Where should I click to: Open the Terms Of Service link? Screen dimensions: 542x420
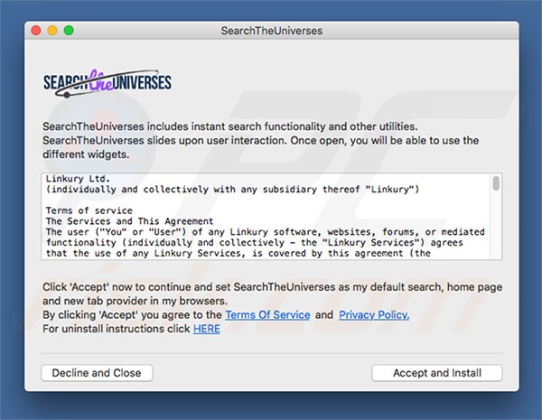click(x=267, y=315)
